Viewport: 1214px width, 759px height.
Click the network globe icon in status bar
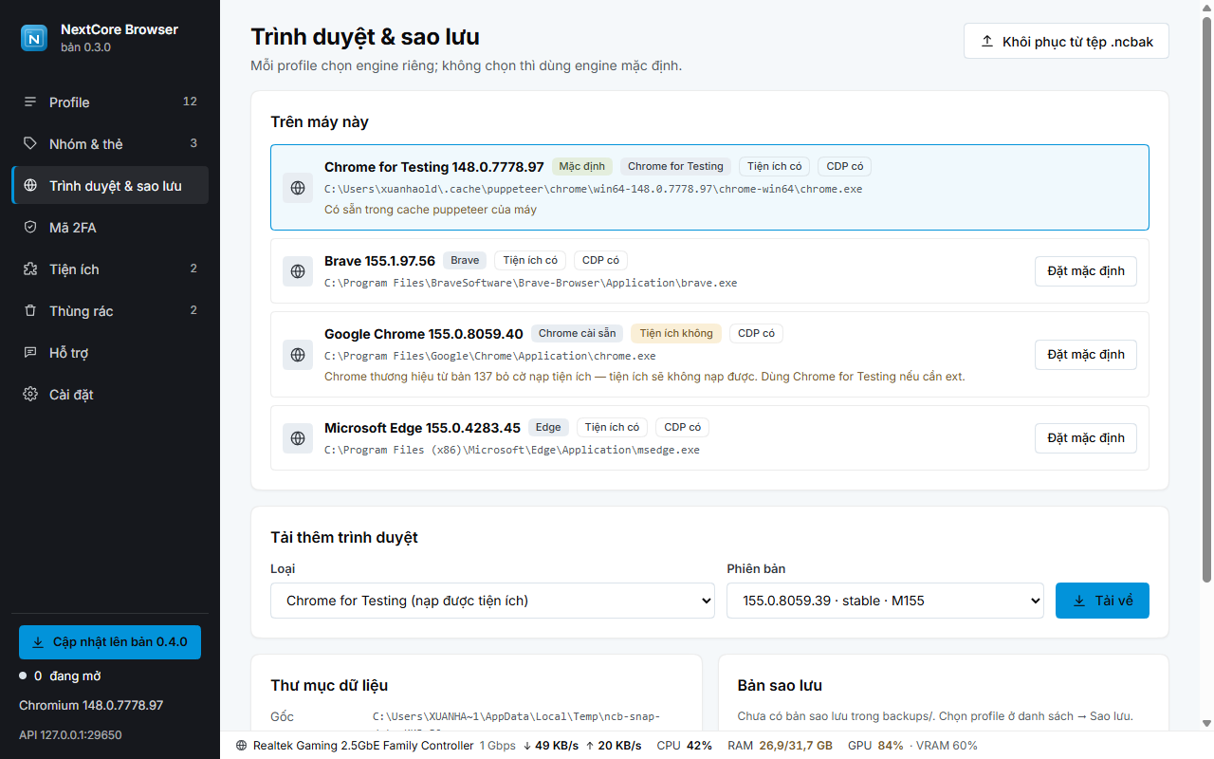tap(241, 746)
